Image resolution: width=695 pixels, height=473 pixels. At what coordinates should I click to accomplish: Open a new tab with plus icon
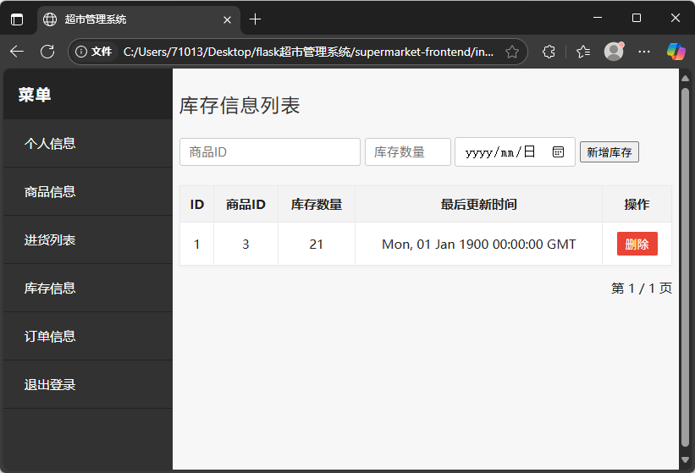tap(256, 19)
